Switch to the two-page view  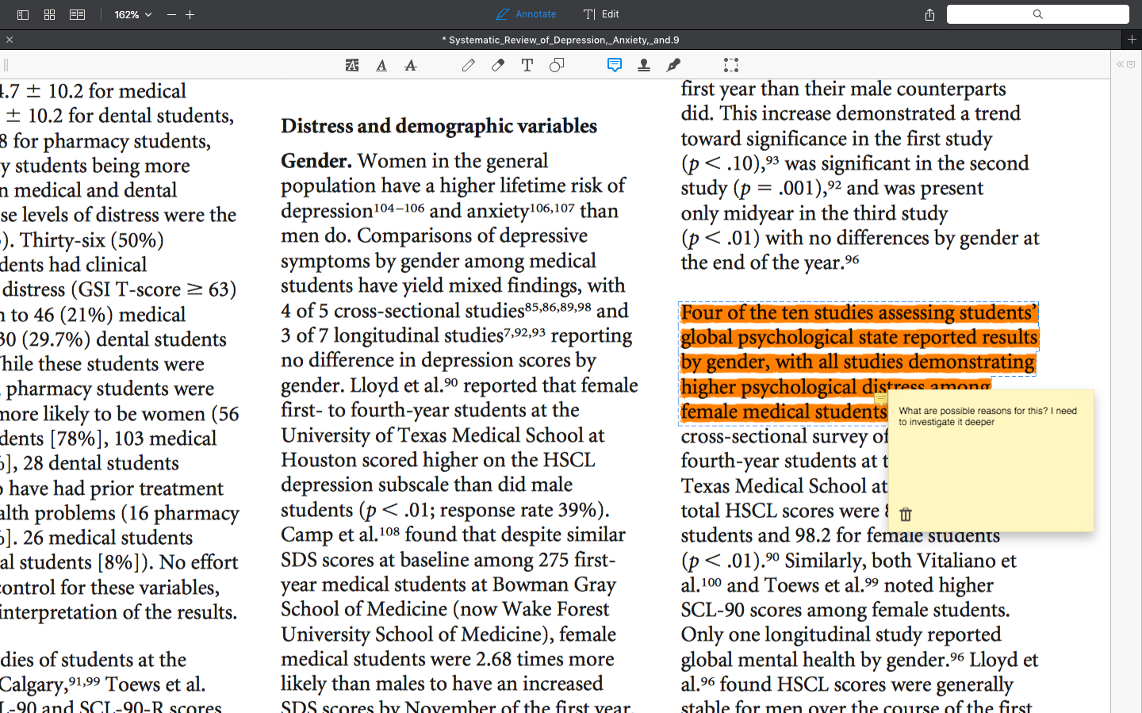[x=77, y=14]
